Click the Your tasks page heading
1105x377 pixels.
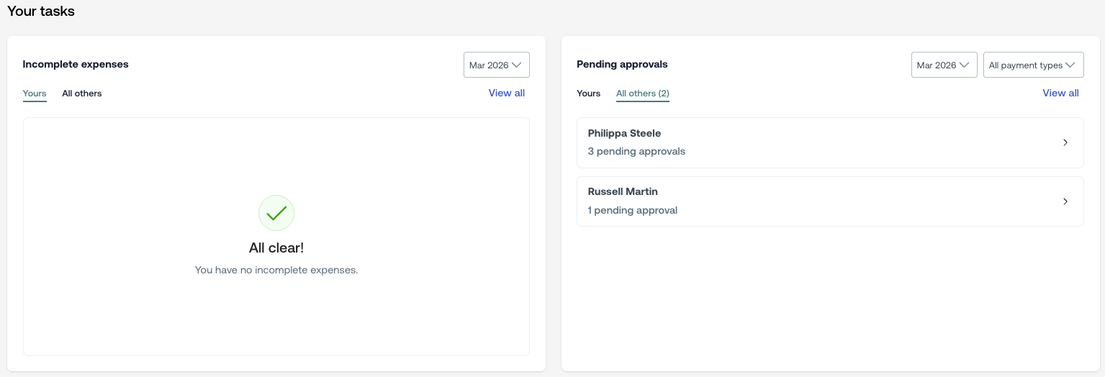[x=41, y=11]
